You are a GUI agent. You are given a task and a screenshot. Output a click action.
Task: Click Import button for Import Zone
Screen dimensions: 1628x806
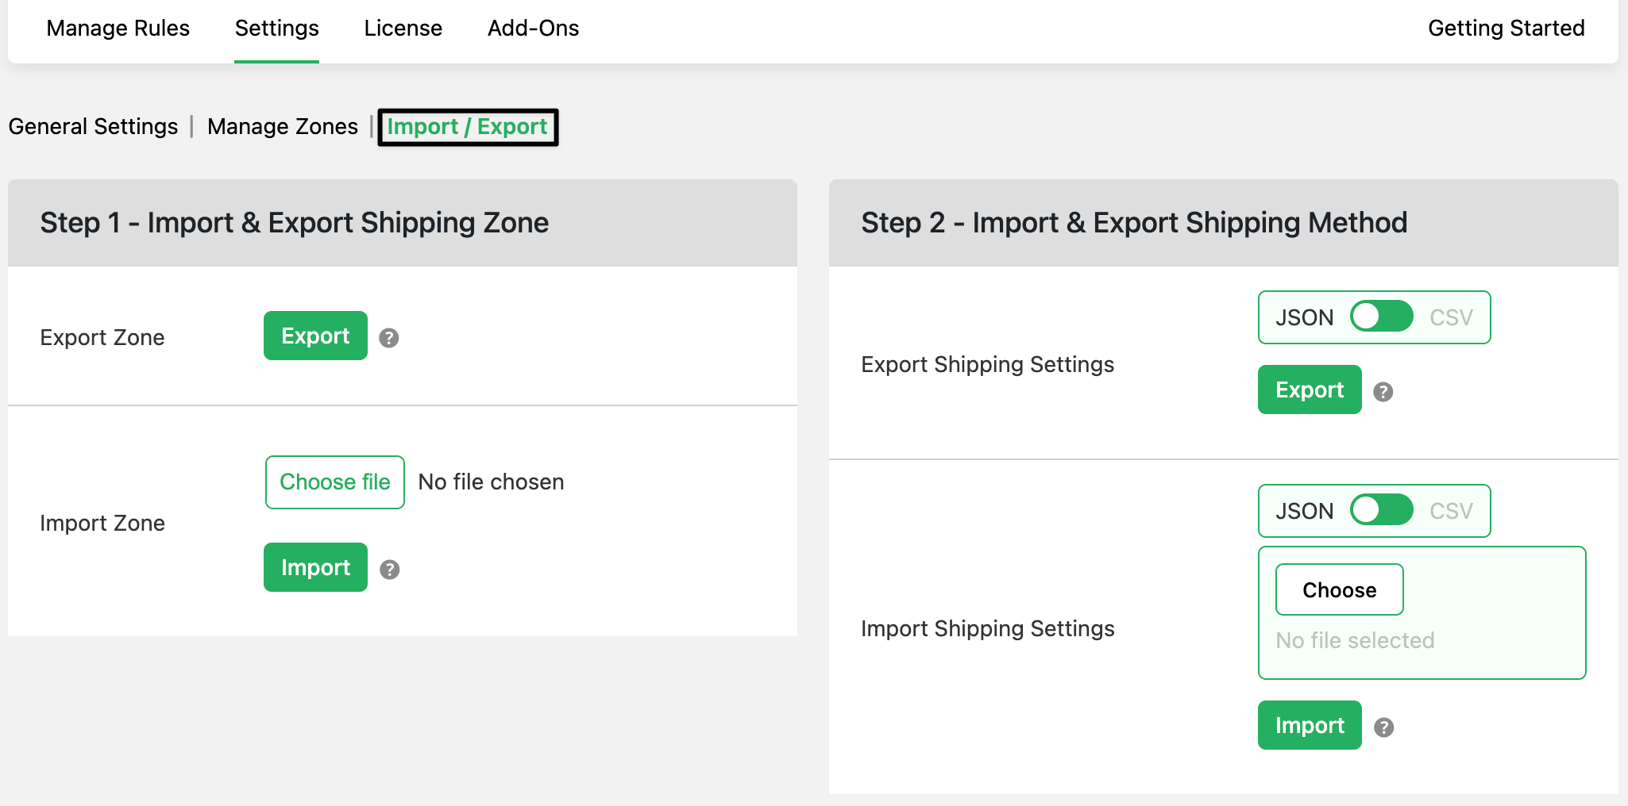[x=315, y=567]
